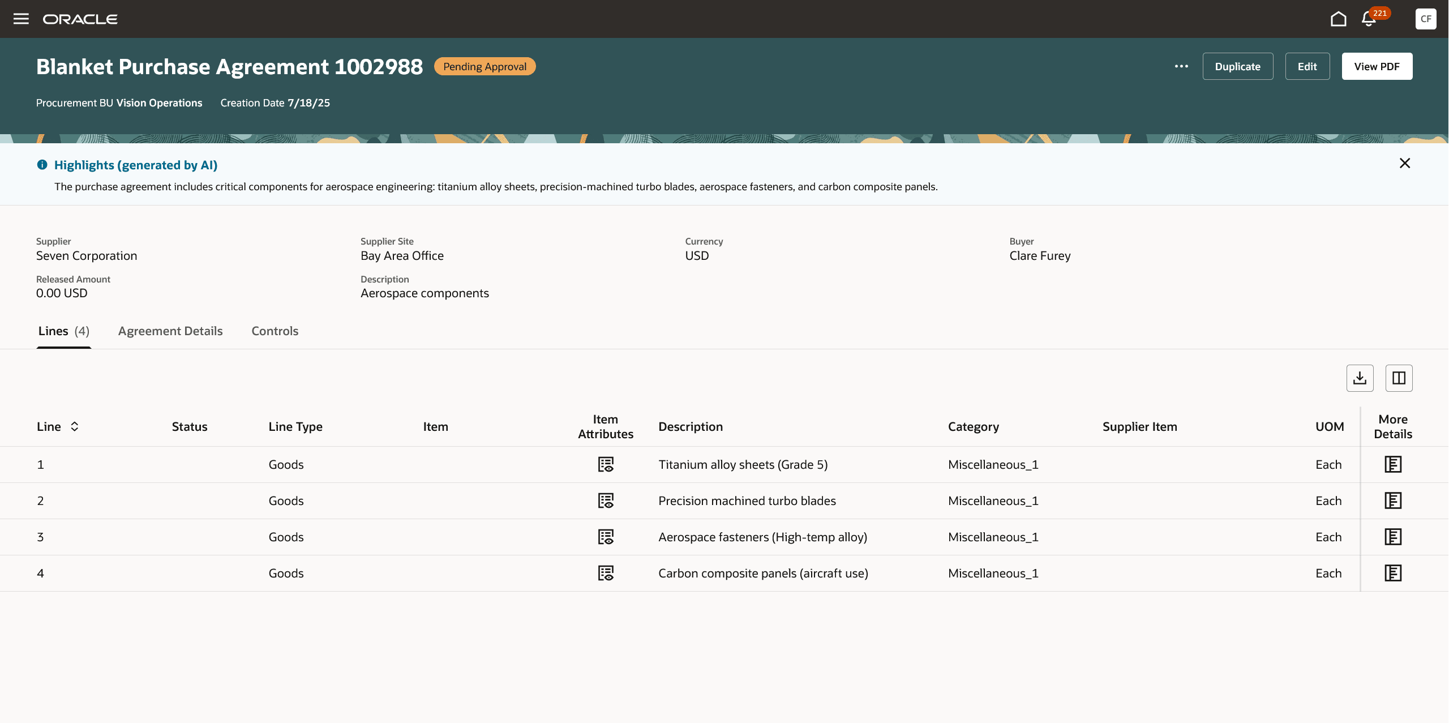Open the three-dot more actions menu

pos(1181,66)
